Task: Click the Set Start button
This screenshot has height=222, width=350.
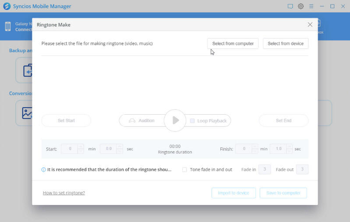Action: (x=66, y=120)
